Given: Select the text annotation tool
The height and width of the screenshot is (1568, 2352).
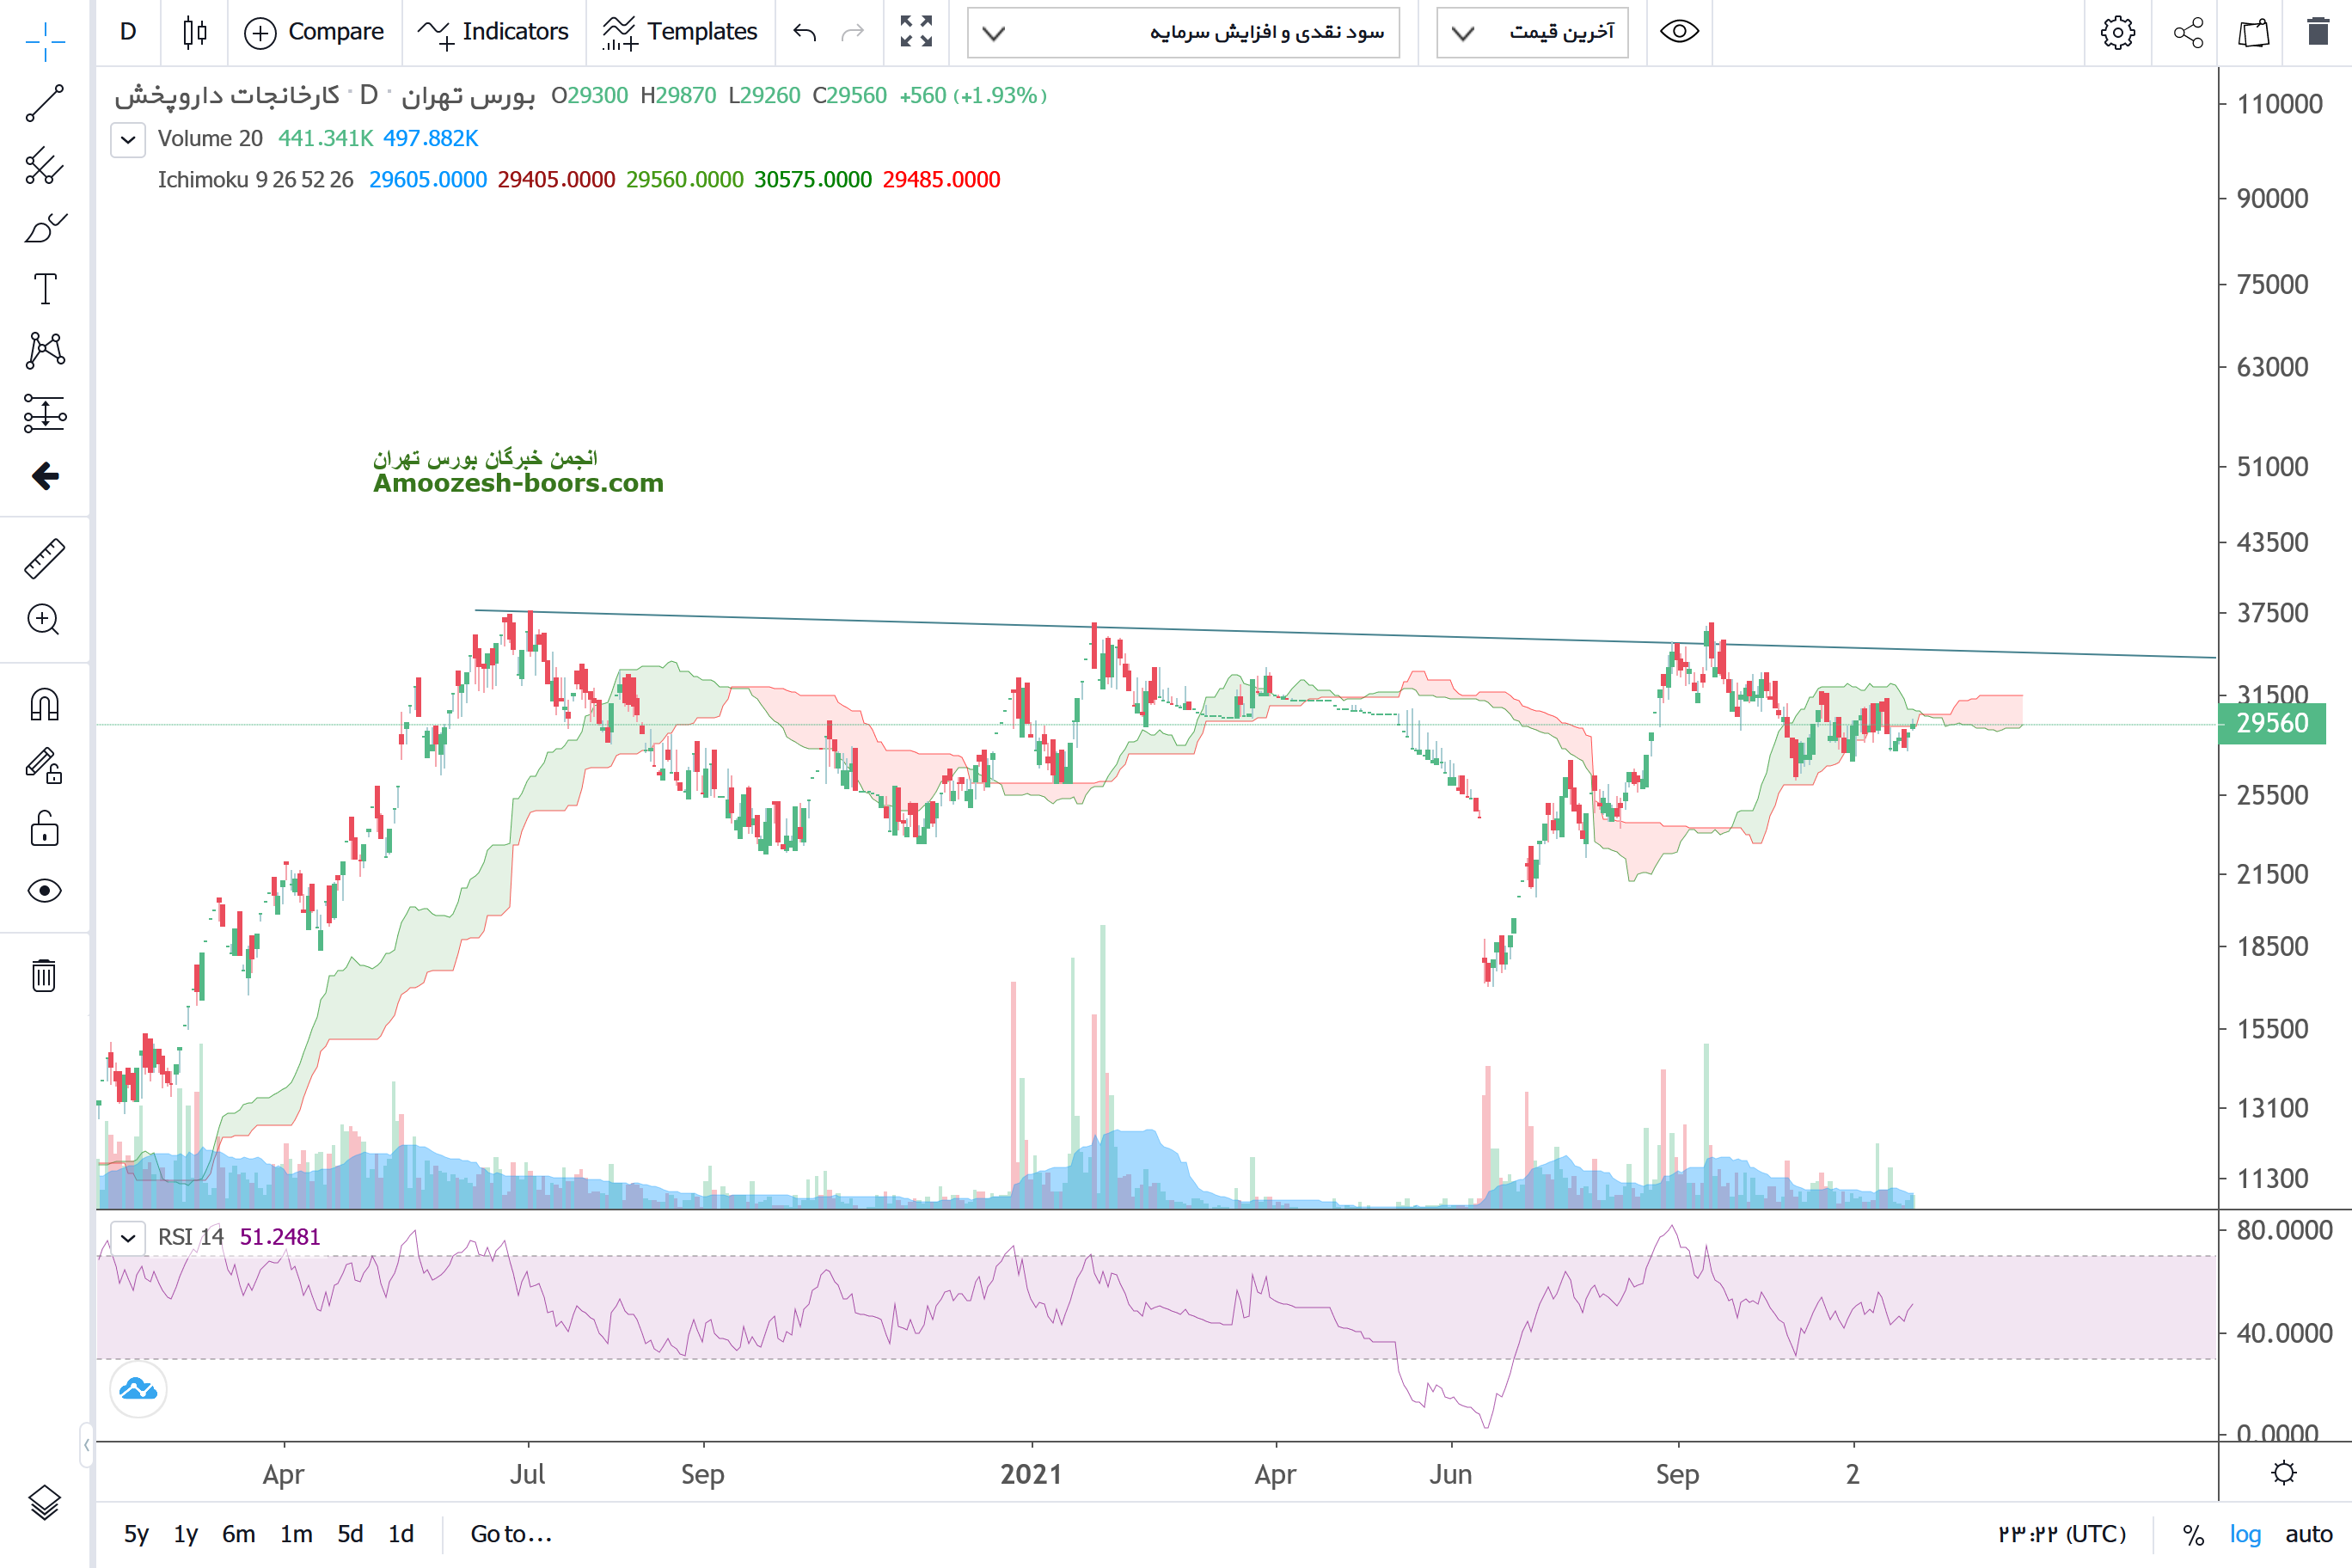Looking at the screenshot, I should coord(44,289).
